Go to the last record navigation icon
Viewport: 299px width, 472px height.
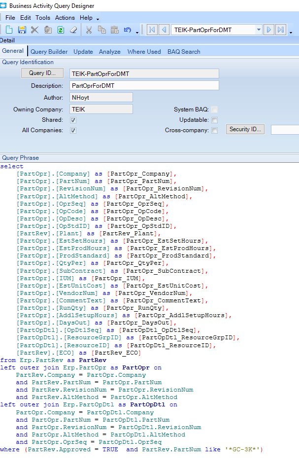[x=281, y=30]
